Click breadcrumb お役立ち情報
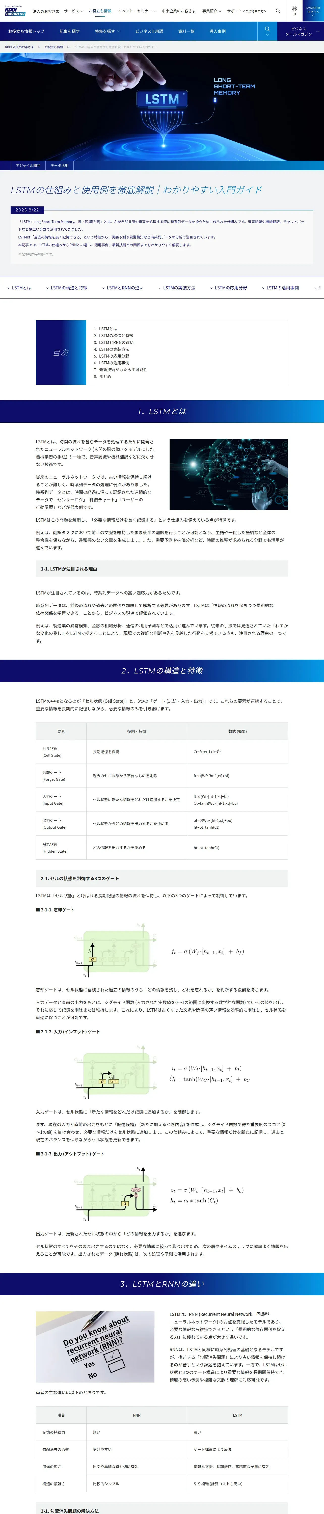 [x=53, y=47]
